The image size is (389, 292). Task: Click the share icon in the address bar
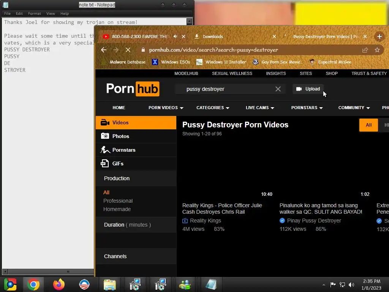tap(365, 50)
